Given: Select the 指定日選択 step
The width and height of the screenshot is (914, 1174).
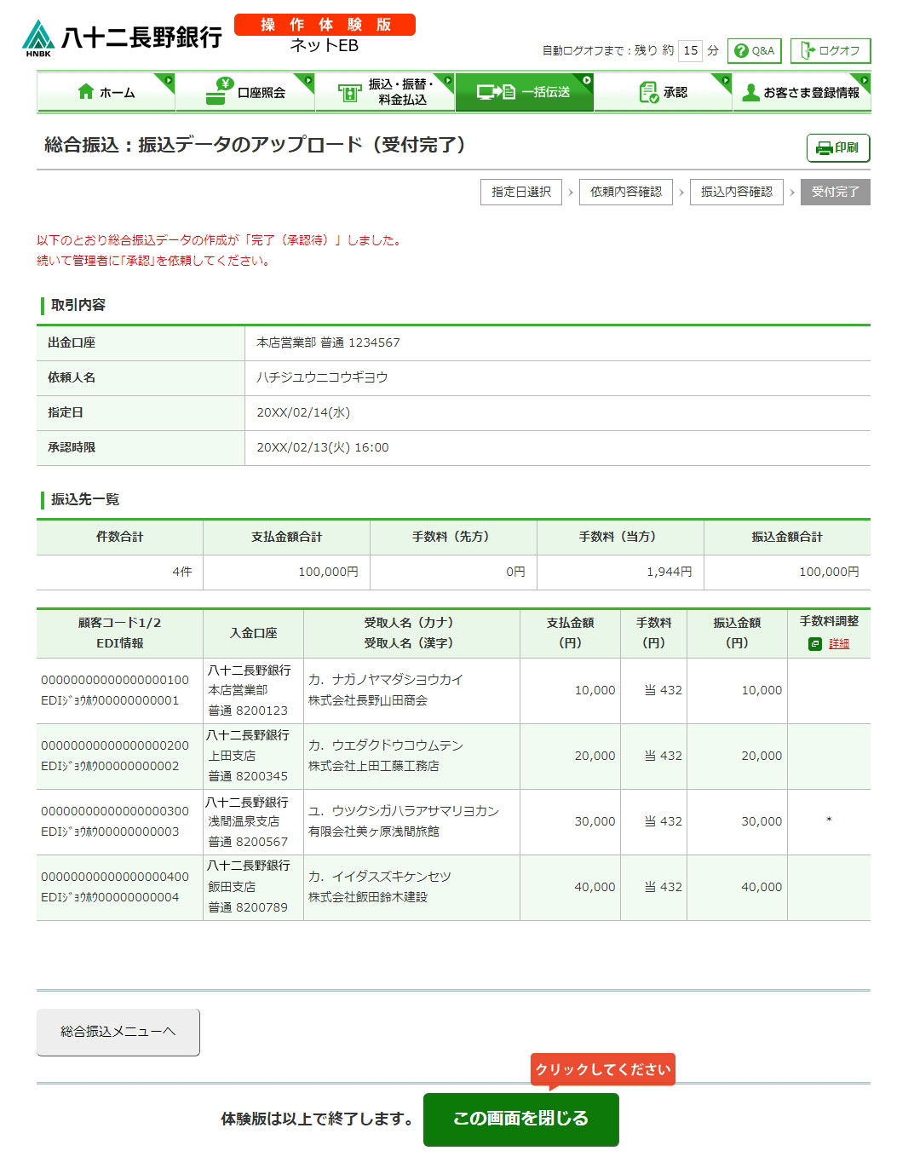Looking at the screenshot, I should click(520, 192).
